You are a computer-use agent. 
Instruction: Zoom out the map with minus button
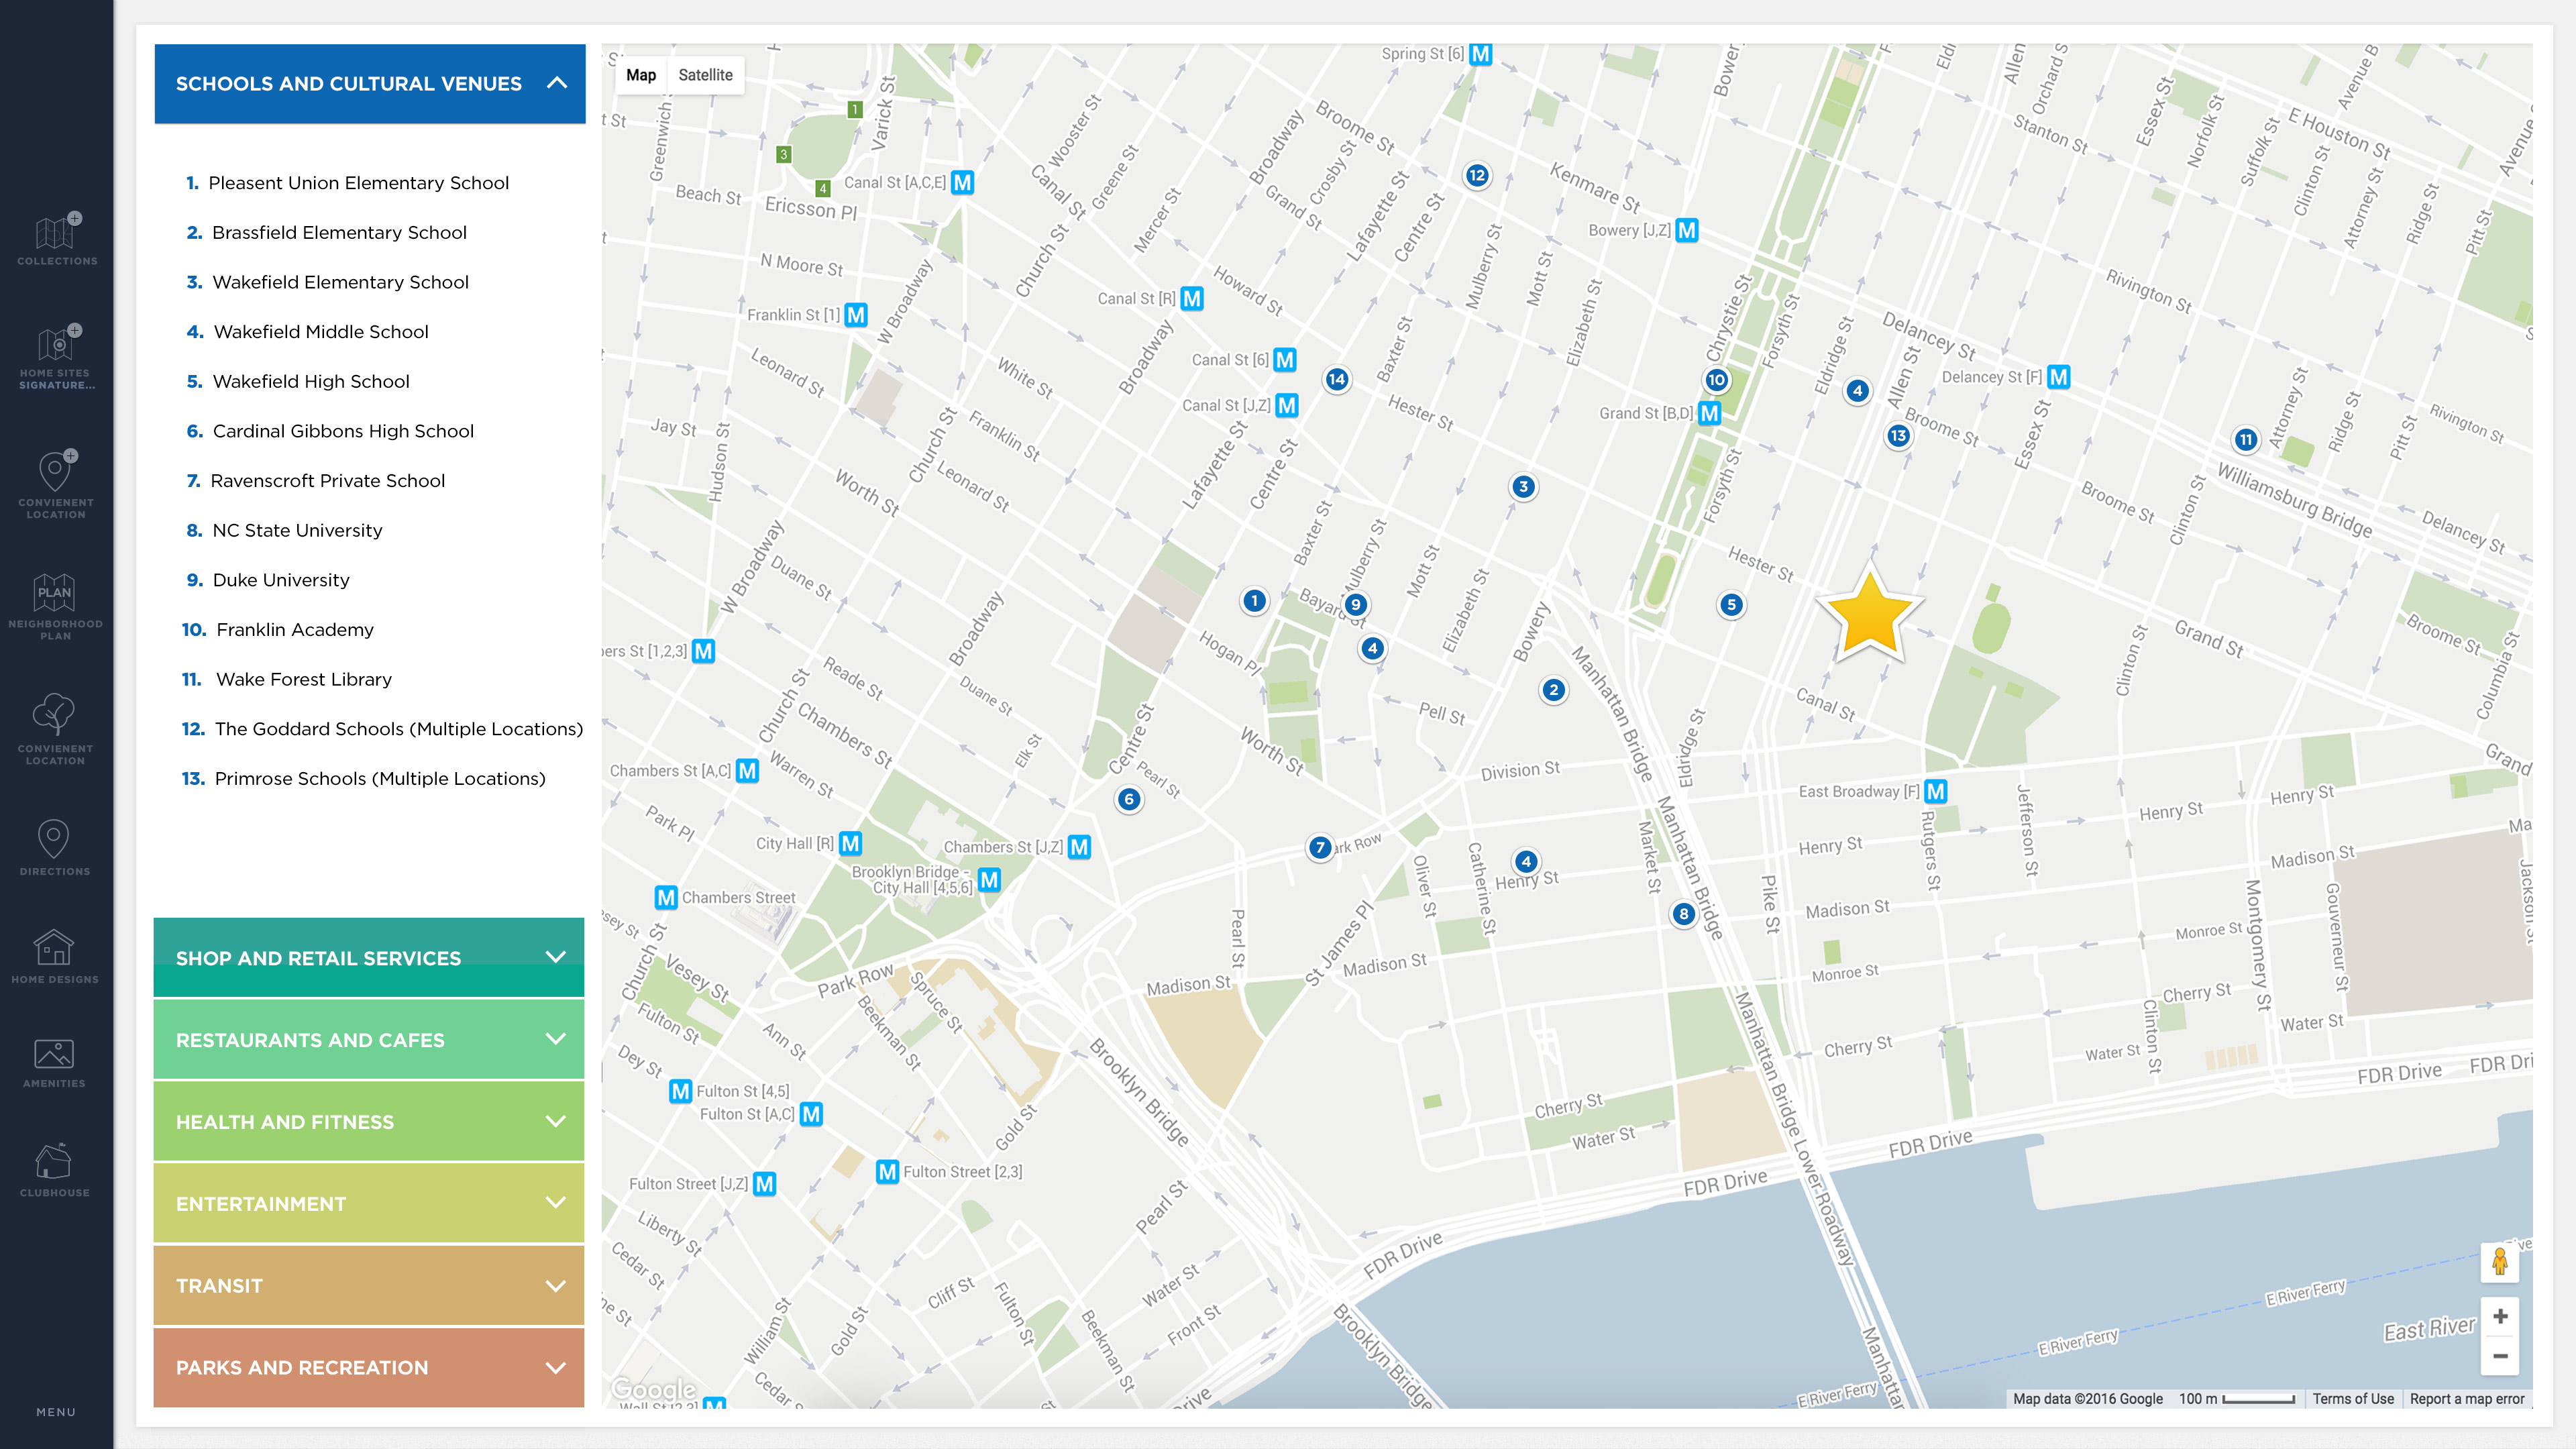click(x=2499, y=1356)
